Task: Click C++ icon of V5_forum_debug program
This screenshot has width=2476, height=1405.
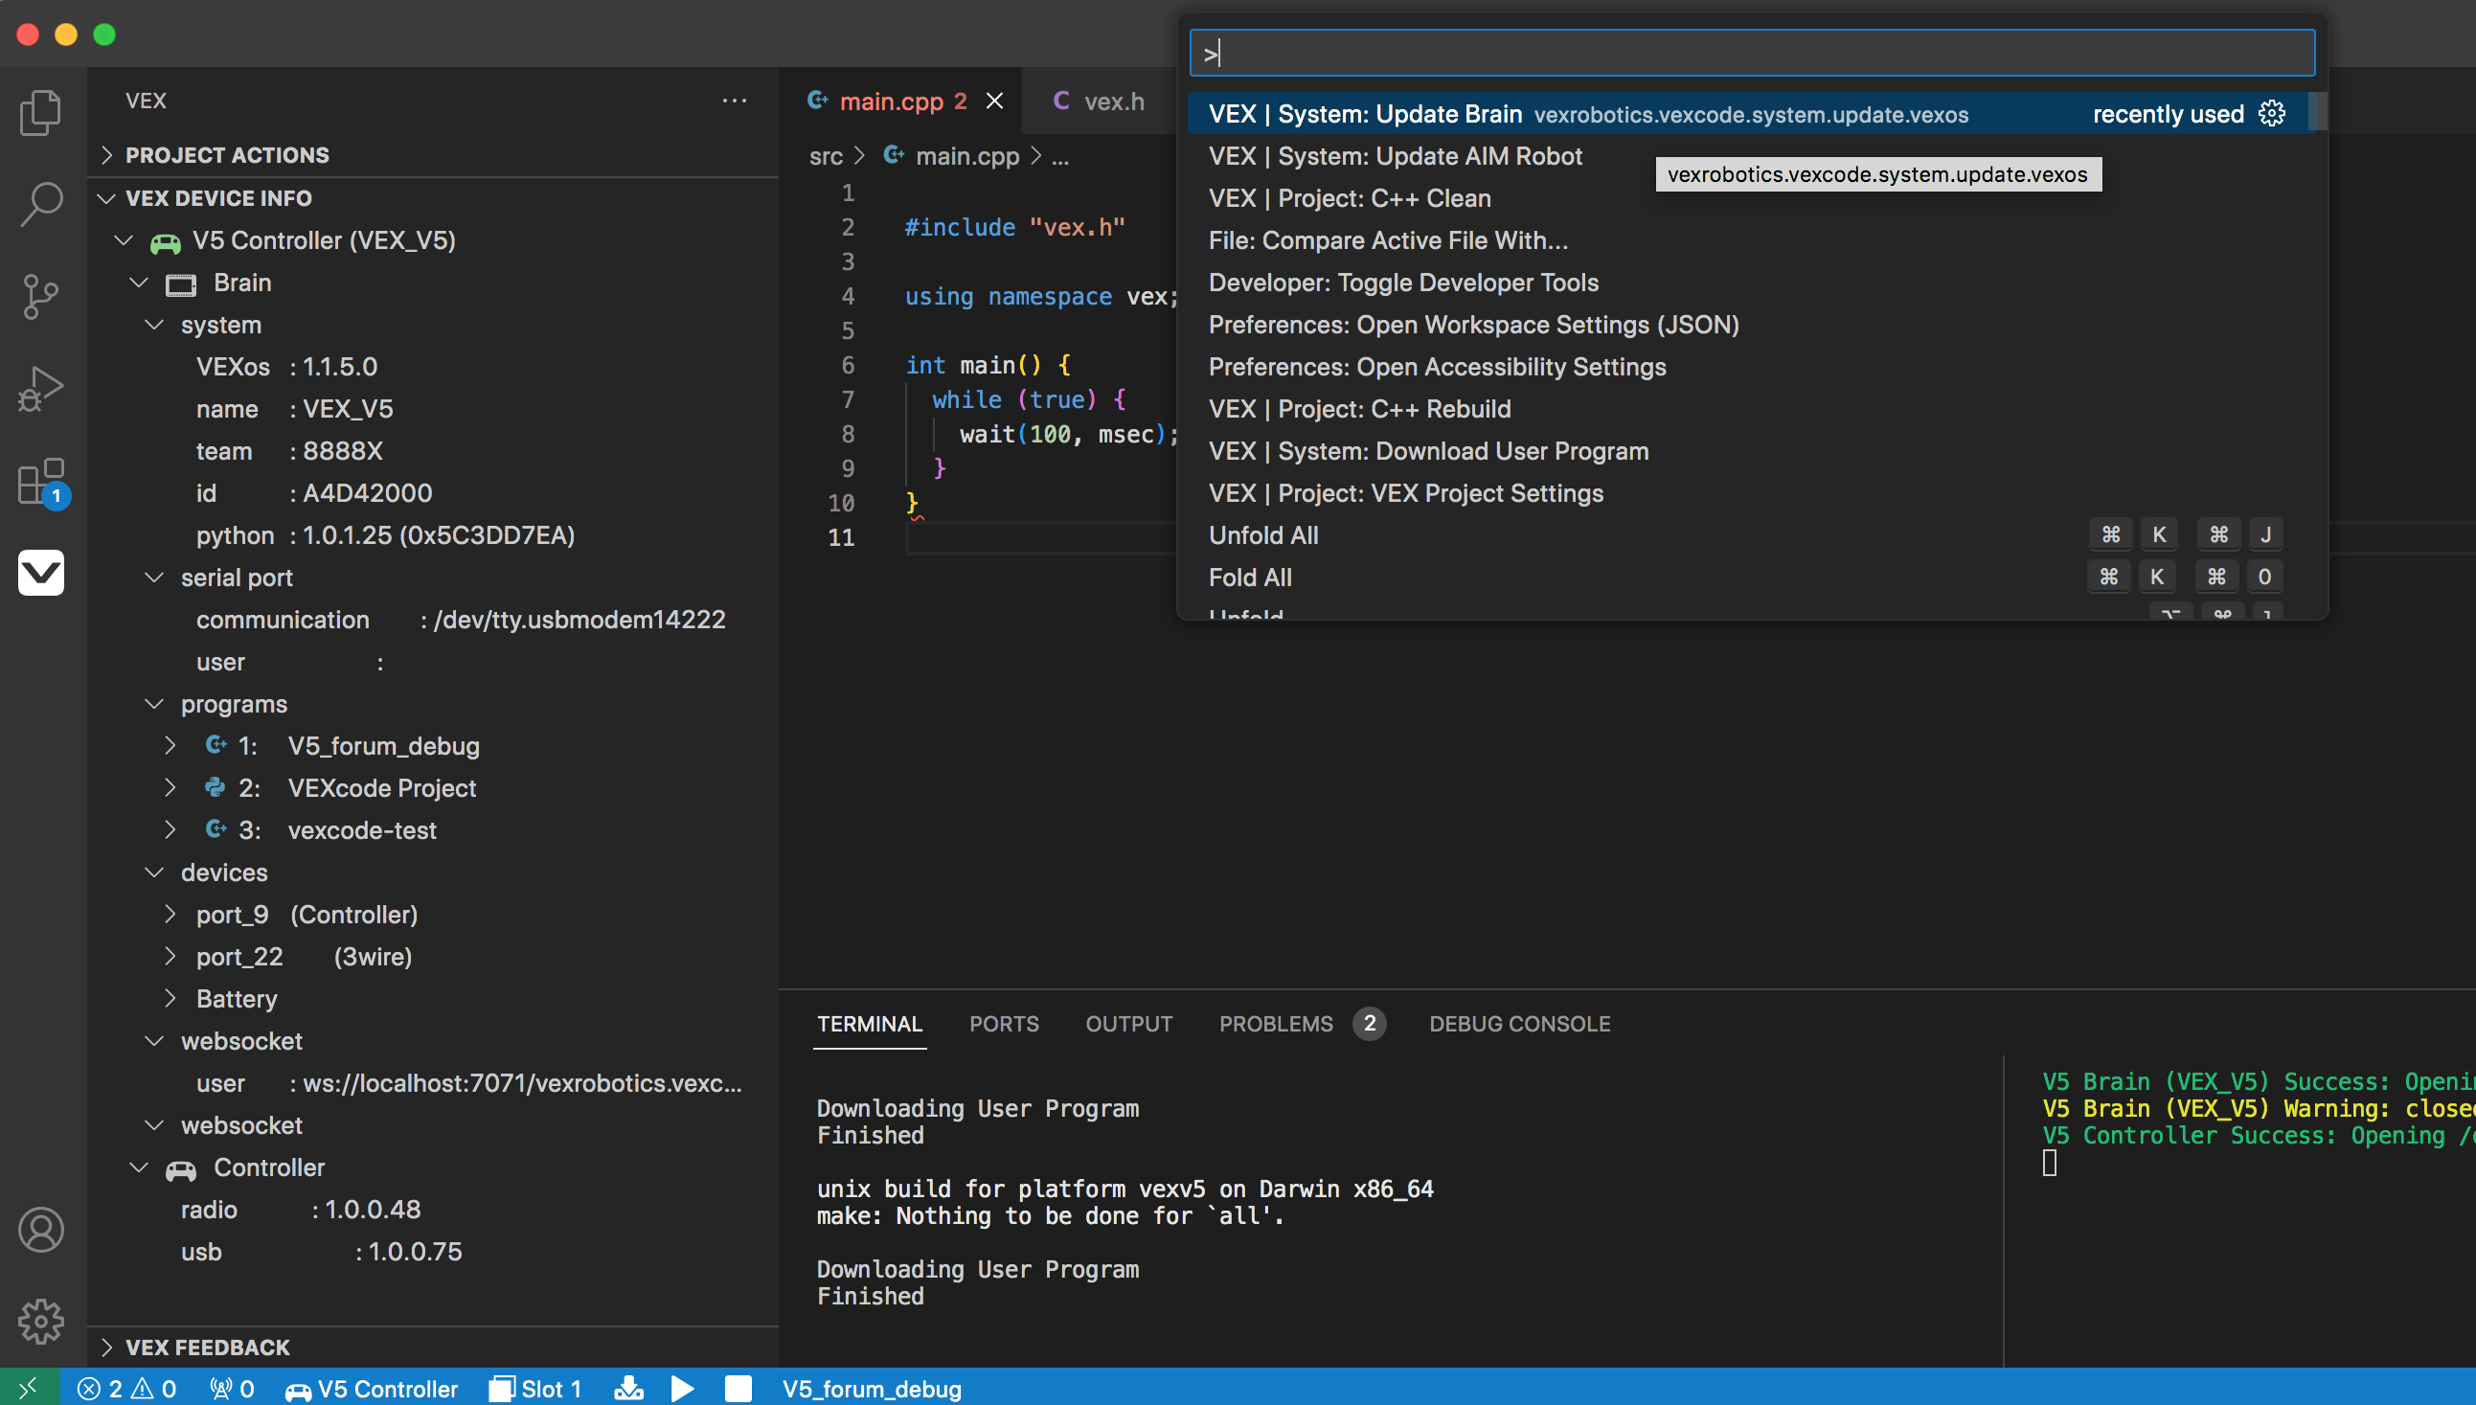Action: click(x=216, y=745)
